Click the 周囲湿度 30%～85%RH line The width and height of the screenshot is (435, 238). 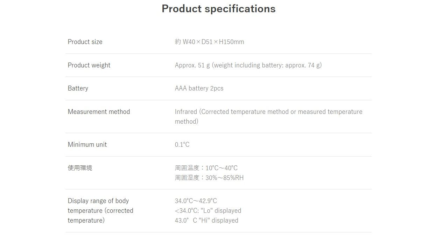click(x=209, y=178)
